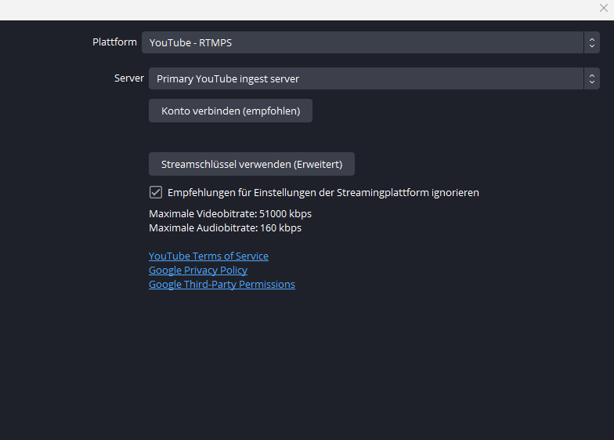Open the YouTube Terms of Service link
614x440 pixels.
tap(208, 256)
